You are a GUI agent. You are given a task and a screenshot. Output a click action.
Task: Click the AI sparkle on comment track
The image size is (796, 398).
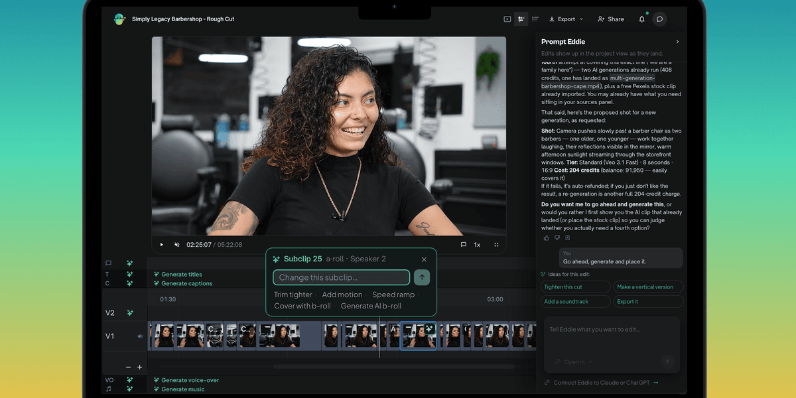[x=130, y=263]
